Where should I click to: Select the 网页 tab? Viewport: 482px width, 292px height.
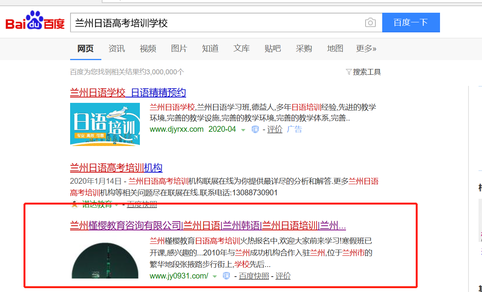click(86, 49)
